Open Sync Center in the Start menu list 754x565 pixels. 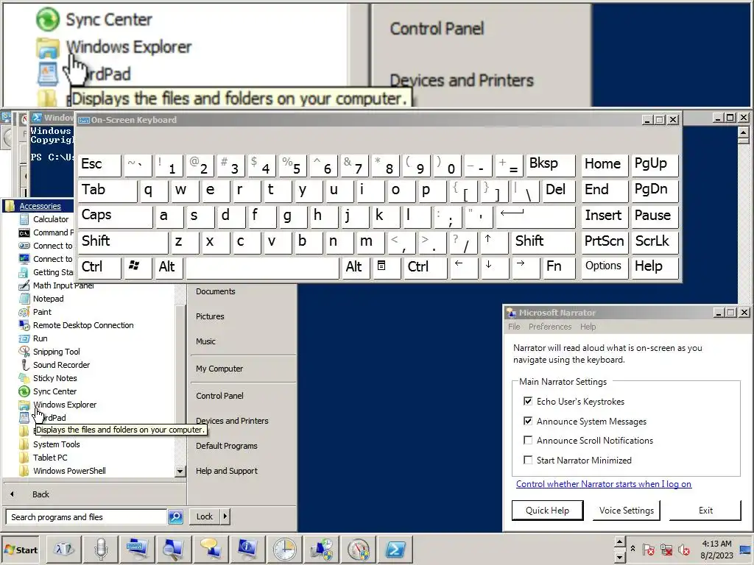pos(48,391)
